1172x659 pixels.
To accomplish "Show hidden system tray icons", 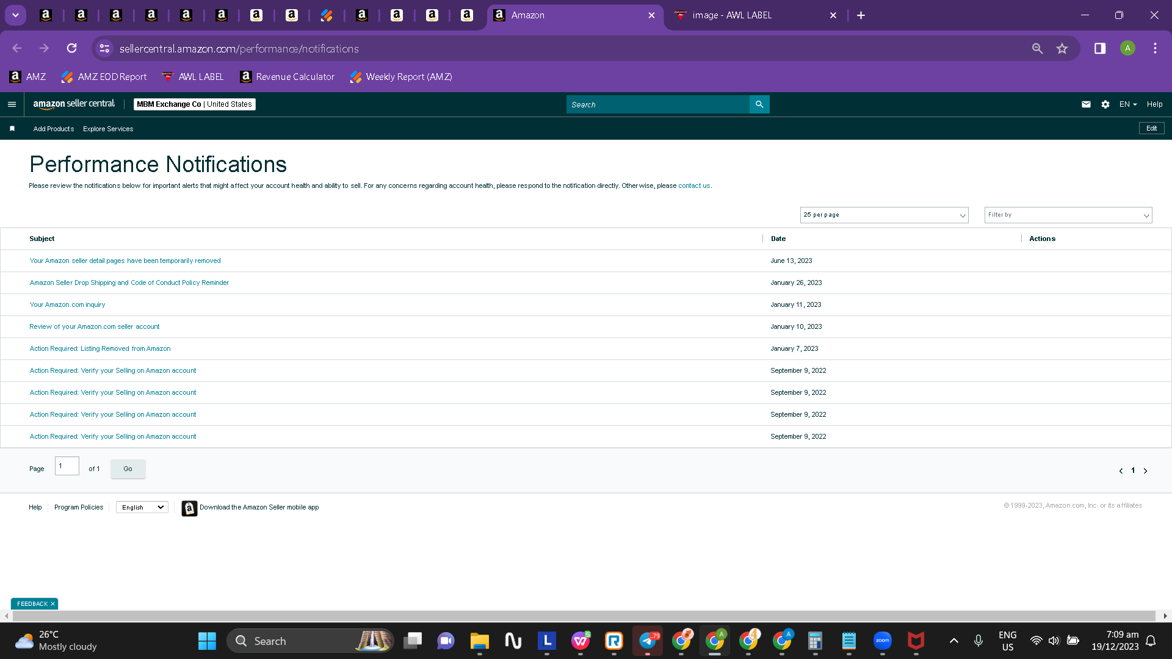I will tap(953, 641).
